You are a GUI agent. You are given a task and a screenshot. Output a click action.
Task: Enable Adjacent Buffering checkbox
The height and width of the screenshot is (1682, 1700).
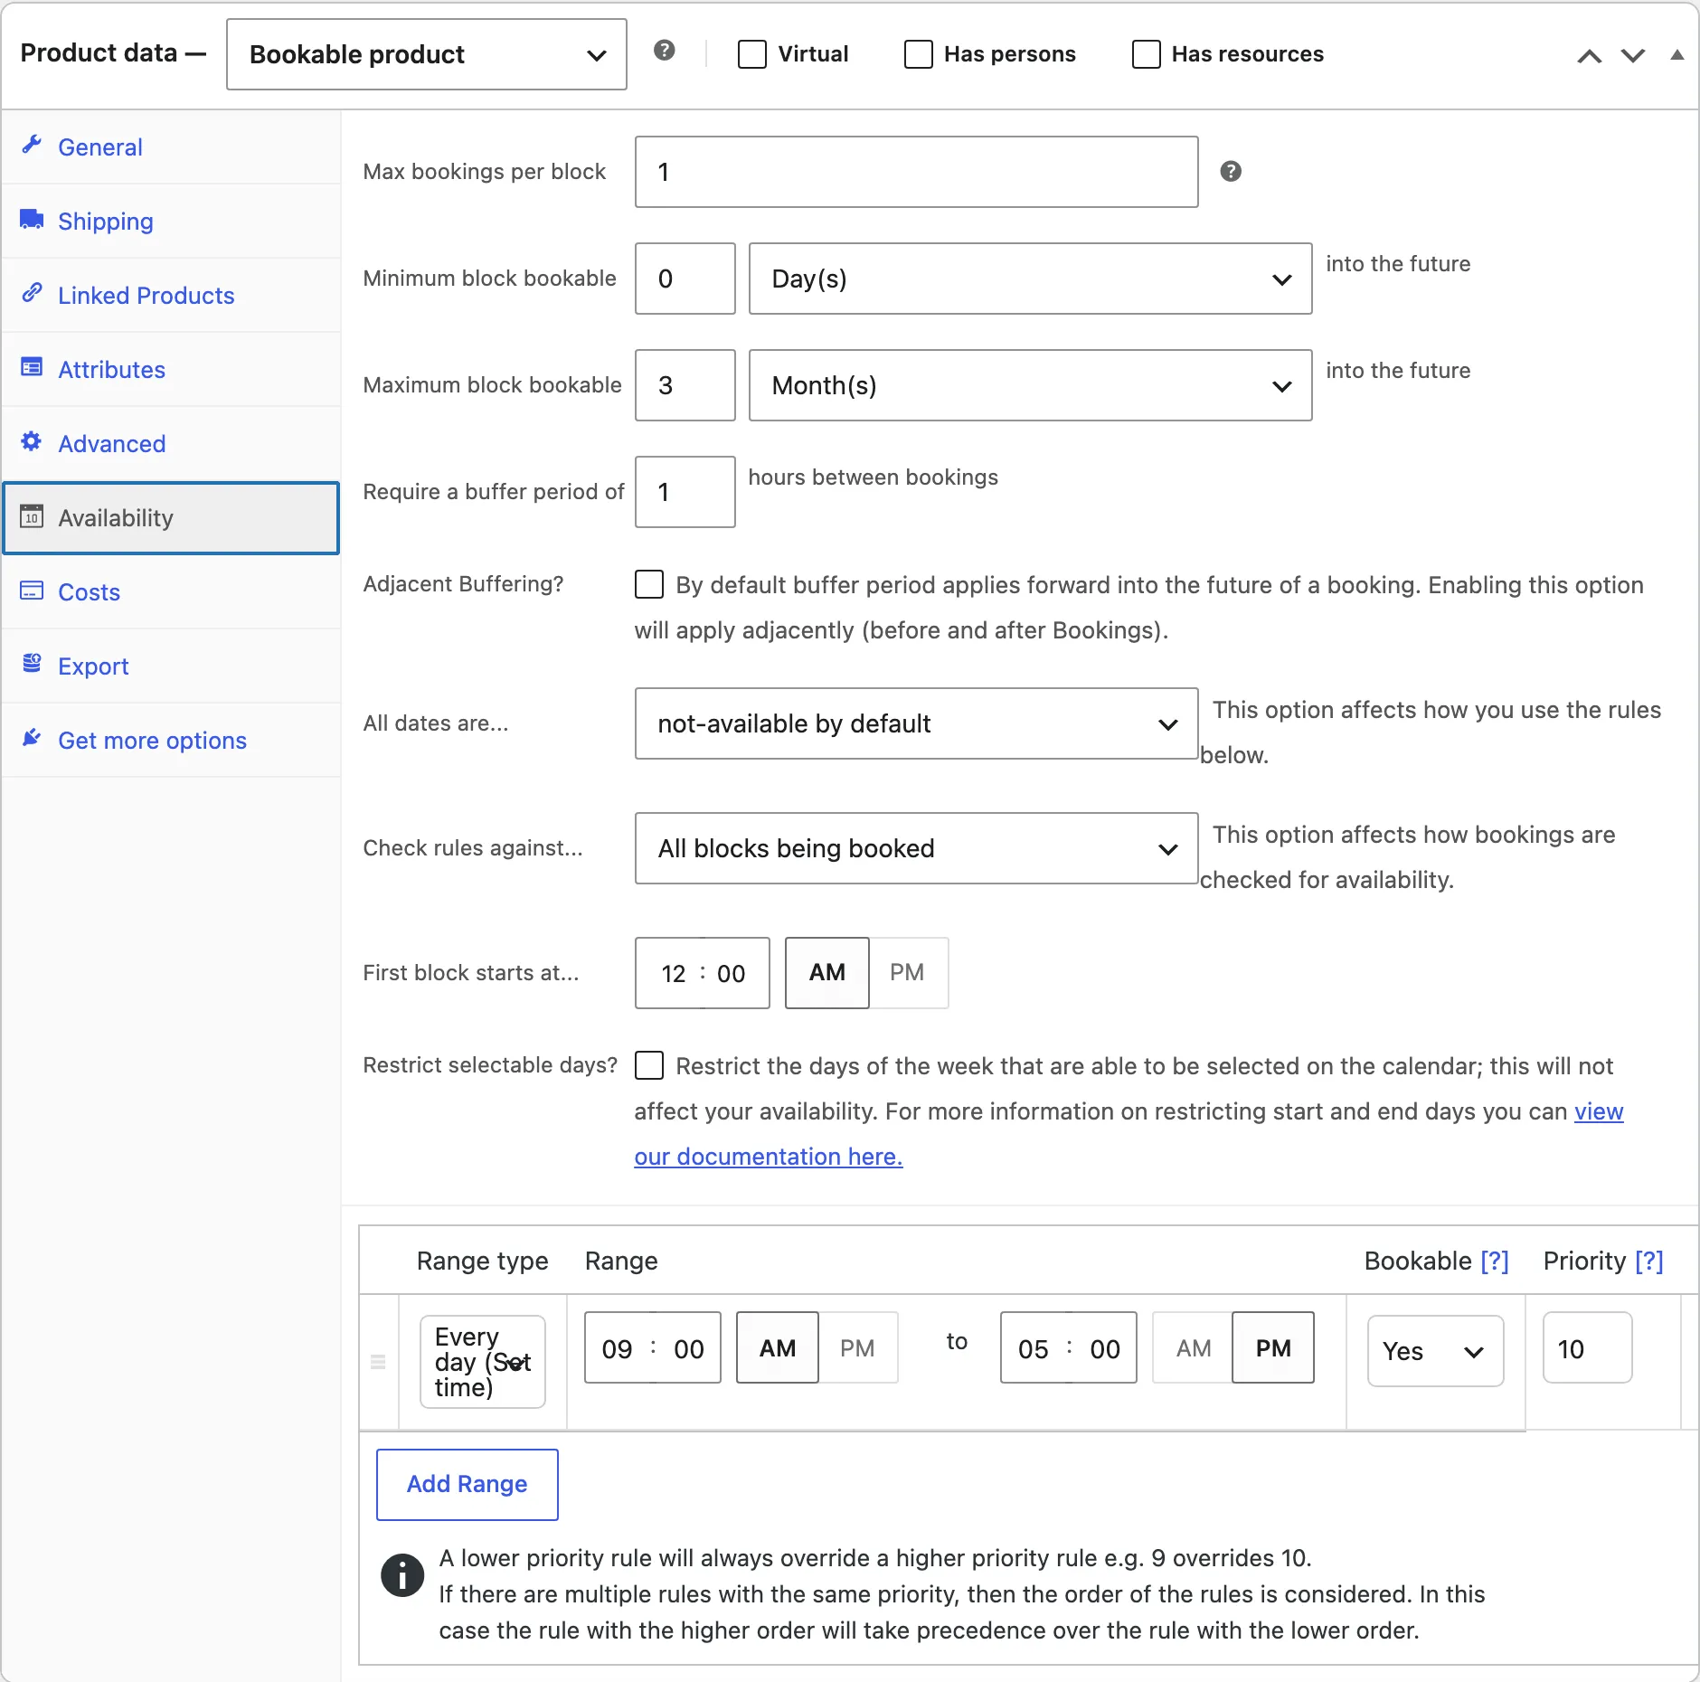[649, 584]
